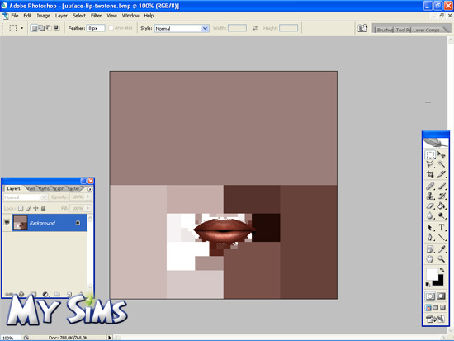Hide the Background layer via eye icon
Screen dimensions: 454x341
pyautogui.click(x=7, y=222)
